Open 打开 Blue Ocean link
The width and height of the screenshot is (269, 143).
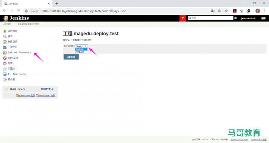click(17, 74)
